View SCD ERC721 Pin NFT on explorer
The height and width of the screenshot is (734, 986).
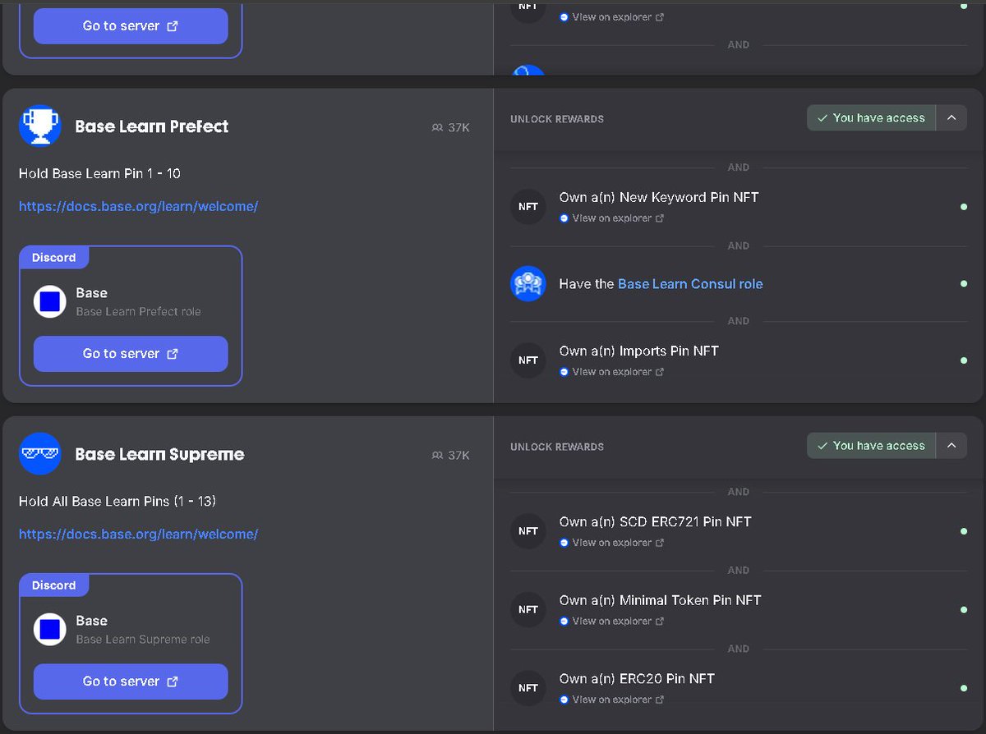pos(611,543)
